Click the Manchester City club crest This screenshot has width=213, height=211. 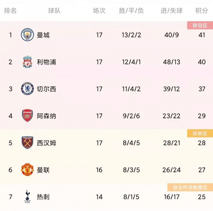(27, 35)
